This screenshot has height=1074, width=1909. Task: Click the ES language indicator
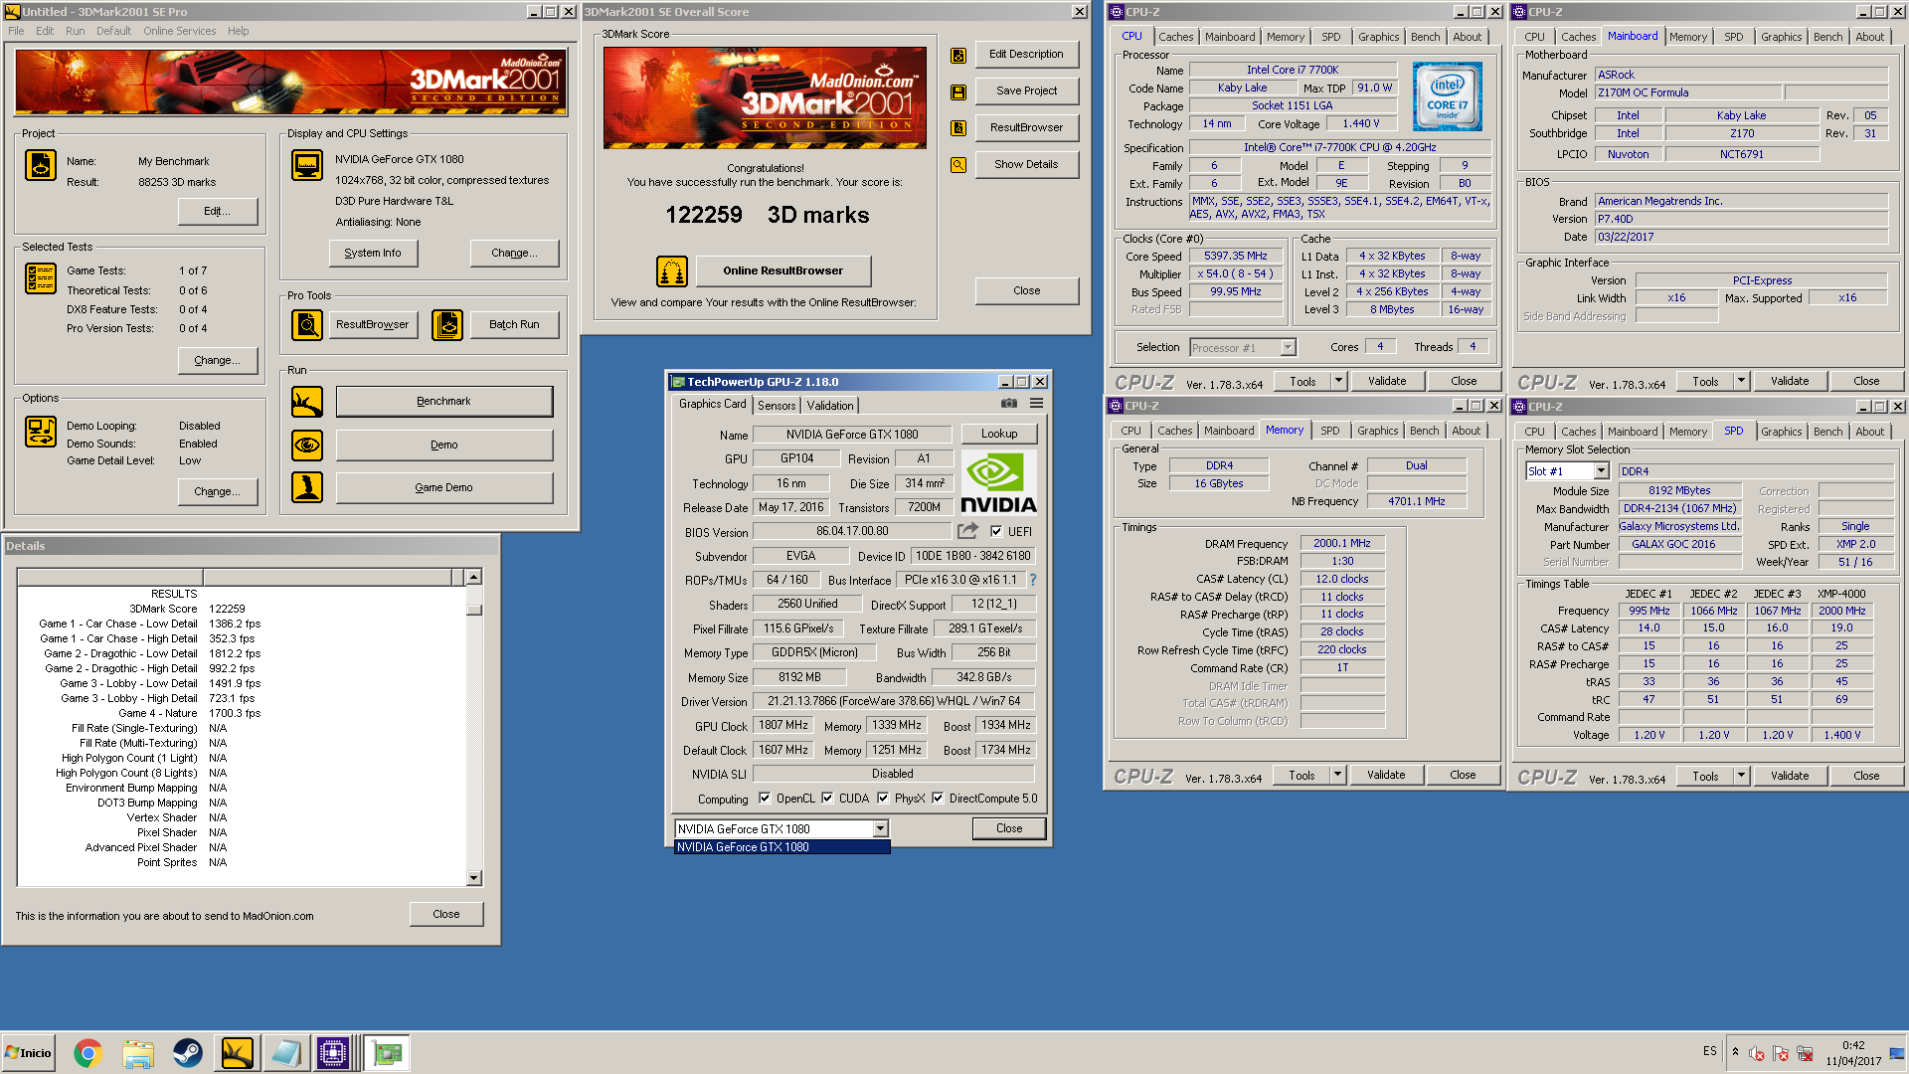[x=1709, y=1051]
